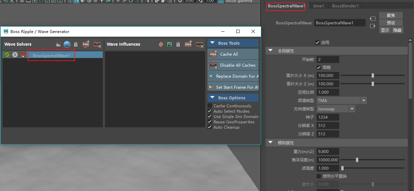Click the 空间比例 field
Image resolution: width=414 pixels, height=191 pixels.
328,92
